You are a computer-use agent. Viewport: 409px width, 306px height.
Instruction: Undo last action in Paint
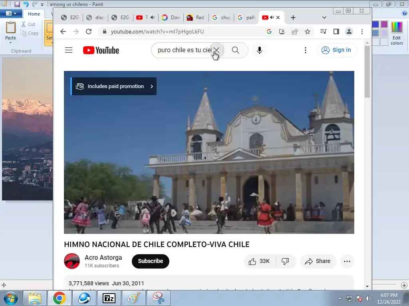tap(26, 4)
